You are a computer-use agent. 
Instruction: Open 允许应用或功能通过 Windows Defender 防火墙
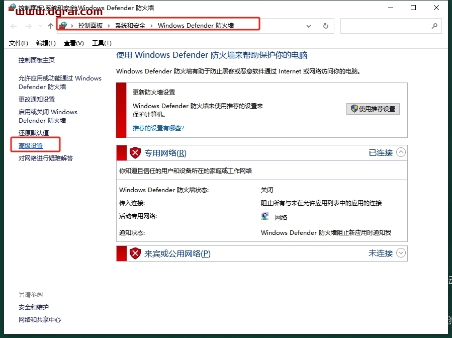click(60, 82)
